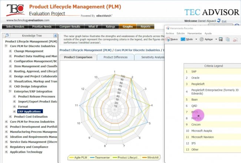Expand Change Management node

tap(10, 51)
